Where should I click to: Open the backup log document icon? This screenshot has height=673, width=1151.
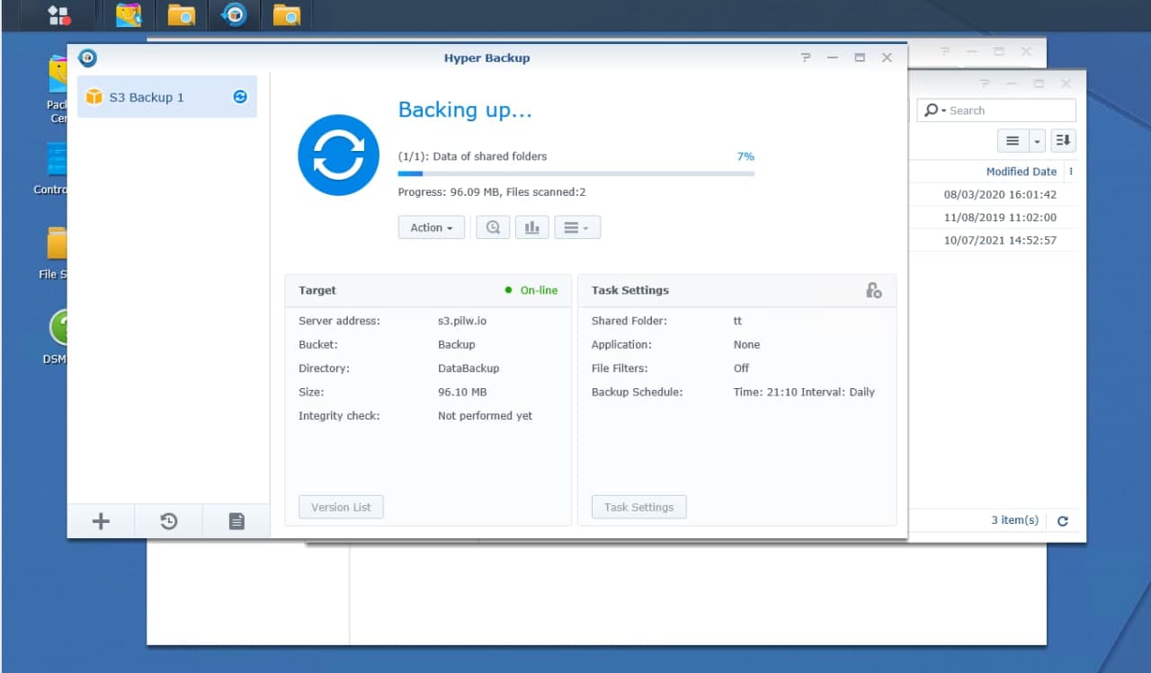pos(236,521)
